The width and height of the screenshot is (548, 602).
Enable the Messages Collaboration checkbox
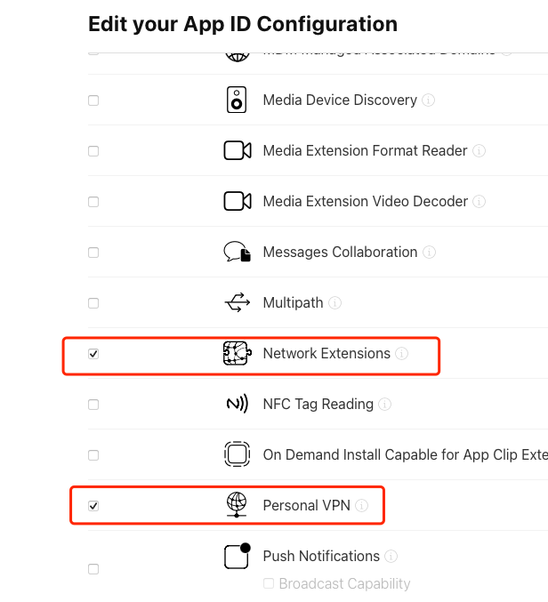pyautogui.click(x=93, y=253)
